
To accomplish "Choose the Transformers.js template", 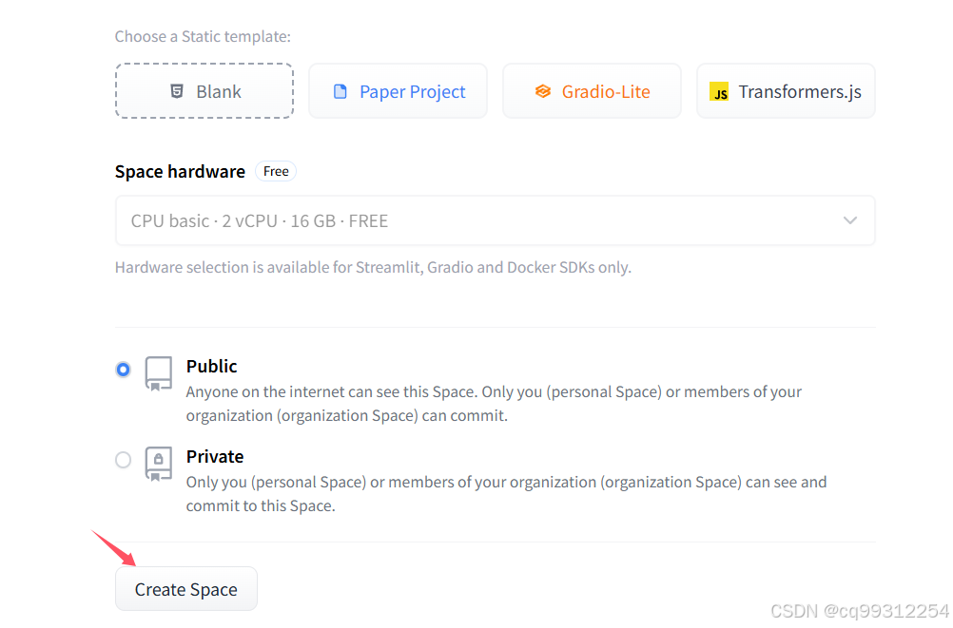I will (786, 91).
